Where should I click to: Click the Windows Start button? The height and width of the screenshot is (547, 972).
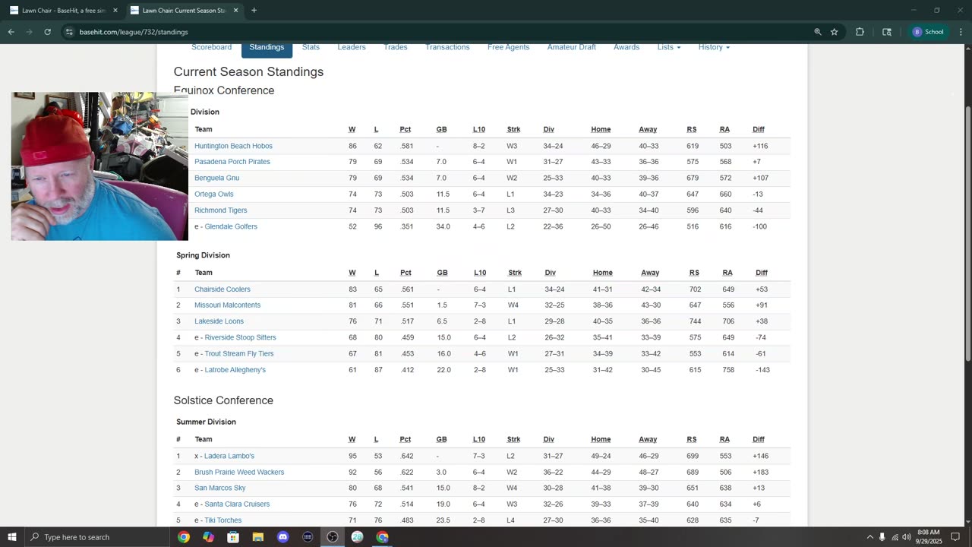coord(12,537)
